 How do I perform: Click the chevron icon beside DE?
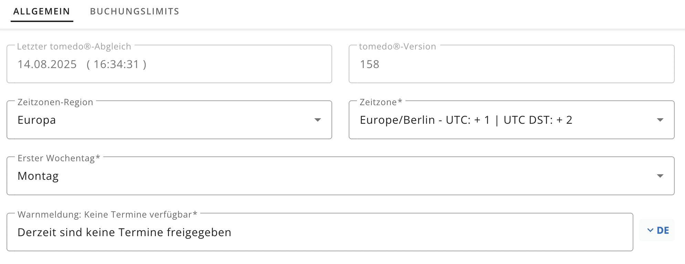tap(650, 230)
